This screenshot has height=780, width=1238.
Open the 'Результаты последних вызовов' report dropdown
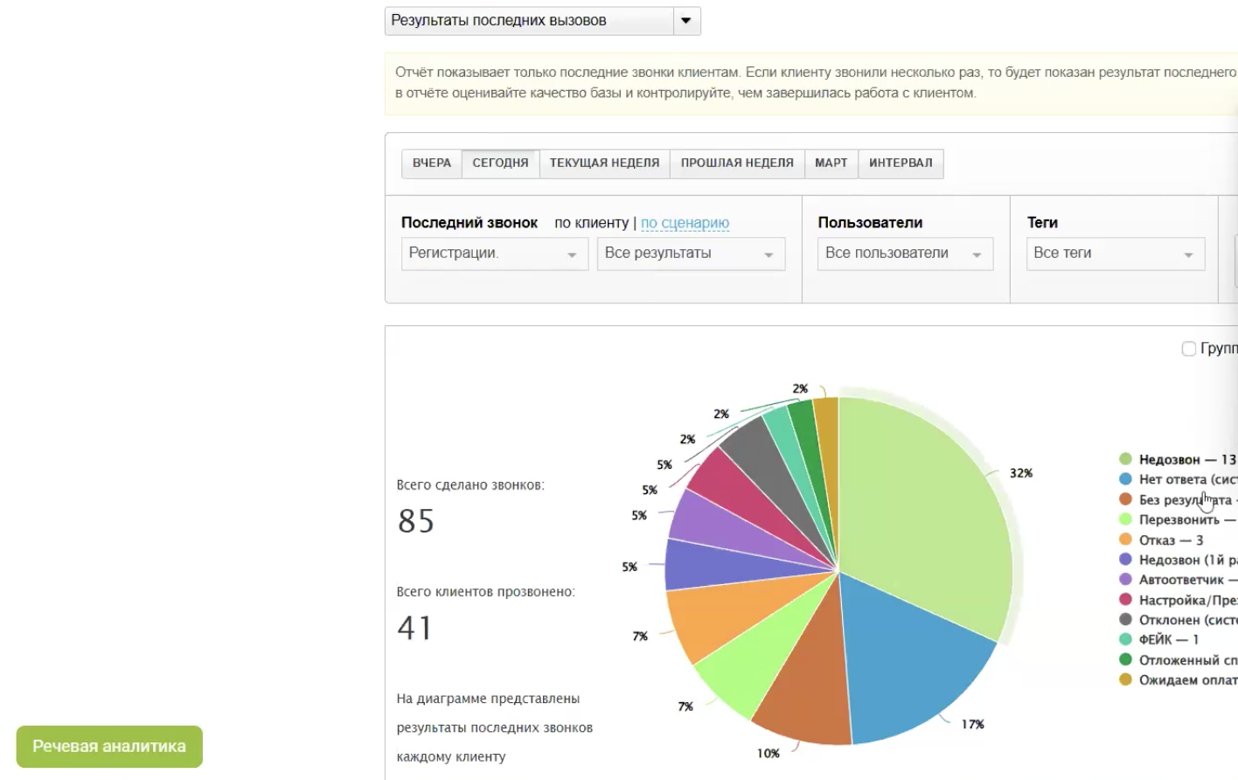coord(542,21)
